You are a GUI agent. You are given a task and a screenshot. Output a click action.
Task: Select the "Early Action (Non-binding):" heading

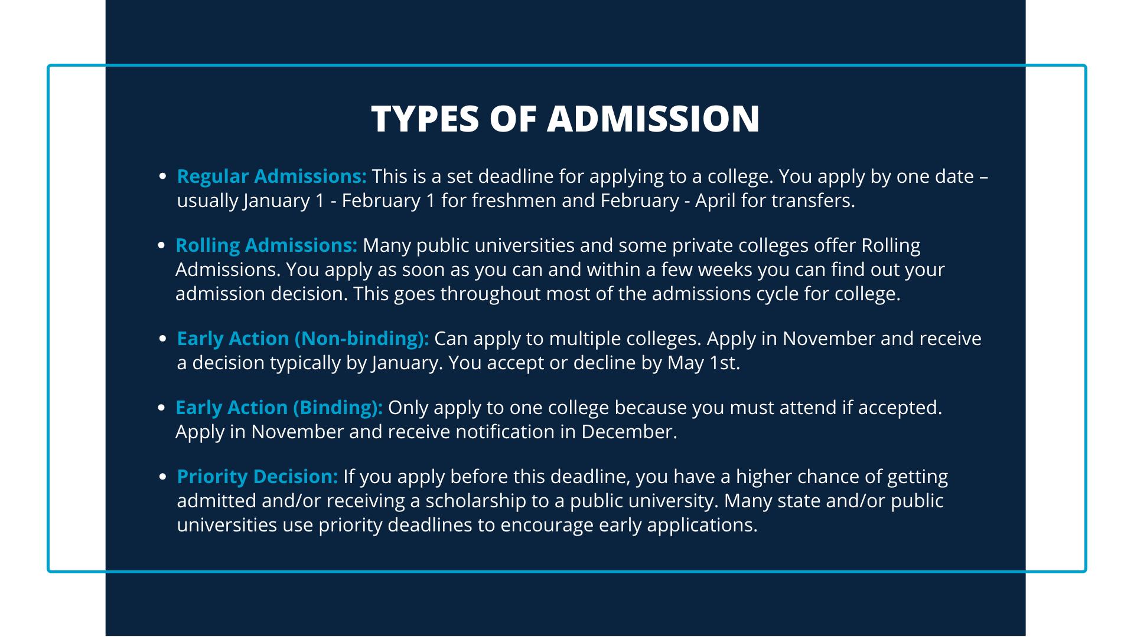pyautogui.click(x=303, y=339)
